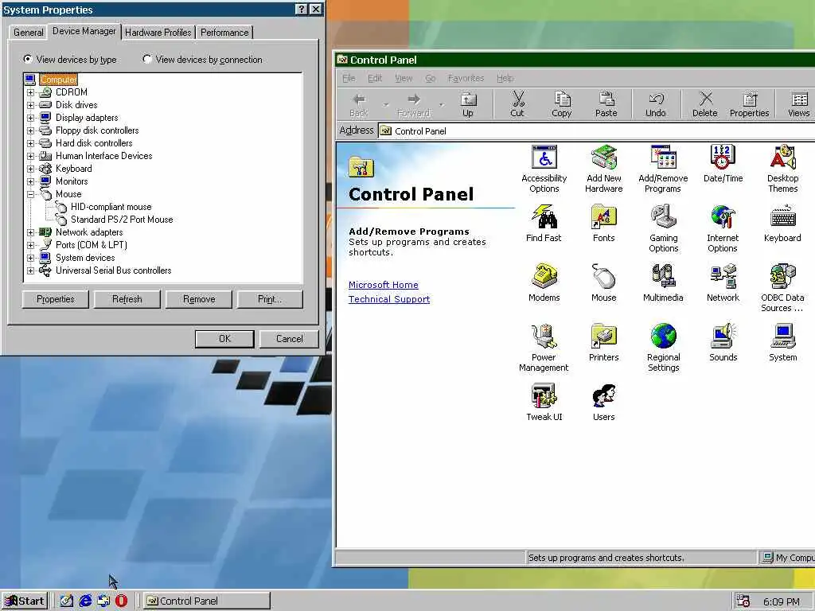The width and height of the screenshot is (815, 611).
Task: Click the Print... button
Action: click(270, 299)
